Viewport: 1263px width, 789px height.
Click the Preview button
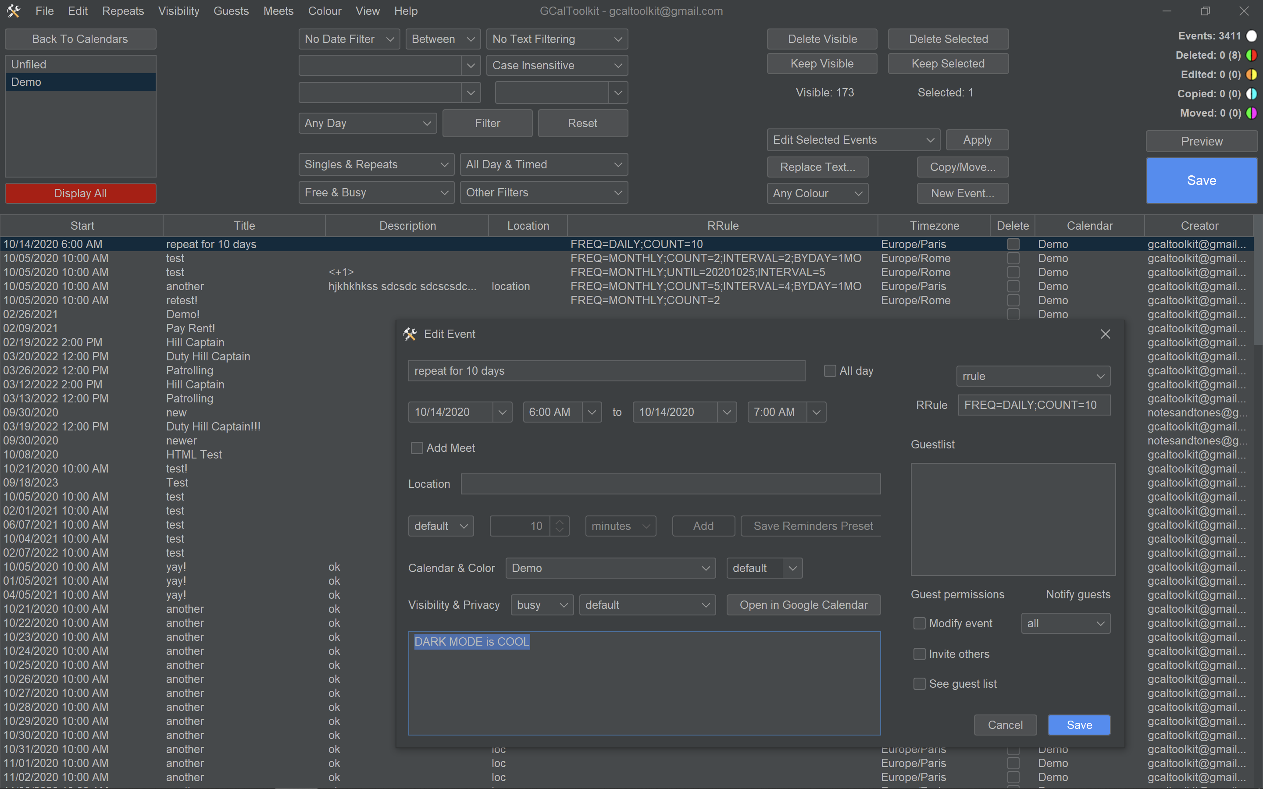tap(1202, 142)
